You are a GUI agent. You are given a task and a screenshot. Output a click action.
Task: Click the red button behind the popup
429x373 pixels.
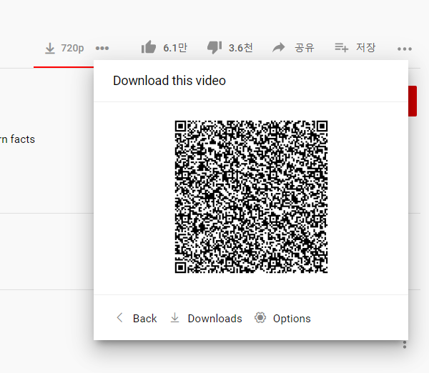coord(413,101)
